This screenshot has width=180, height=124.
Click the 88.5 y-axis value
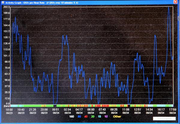pos(7,62)
